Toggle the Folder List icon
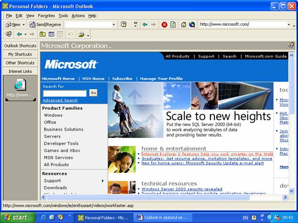This screenshot has height=223, width=298. click(51, 34)
